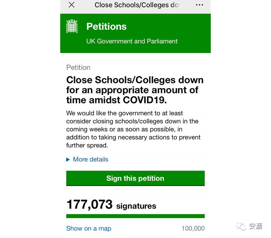
Task: Expand the More details disclosure triangle
Action: coord(68,159)
